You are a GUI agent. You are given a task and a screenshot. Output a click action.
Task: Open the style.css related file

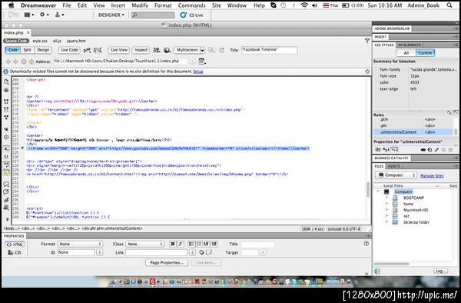[x=40, y=41]
